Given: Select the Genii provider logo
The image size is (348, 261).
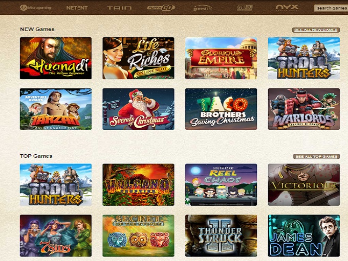Looking at the screenshot, I should [x=203, y=8].
